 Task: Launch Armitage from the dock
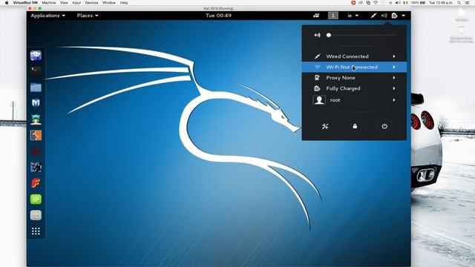[x=36, y=119]
